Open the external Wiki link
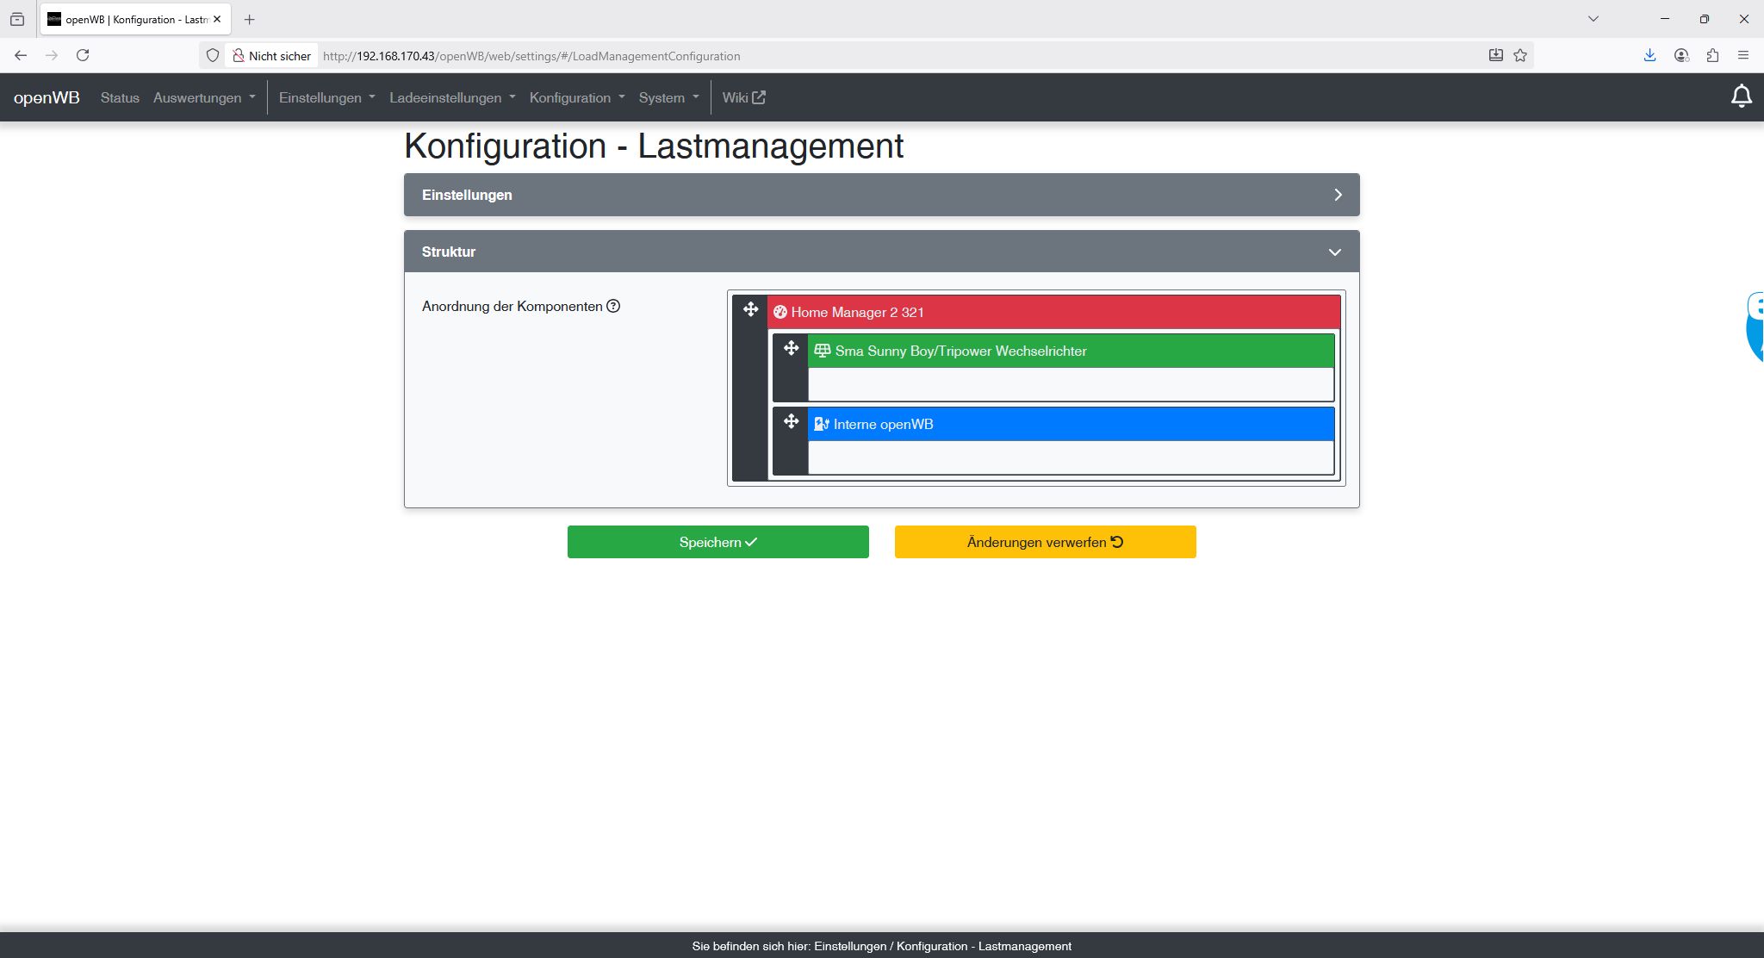The image size is (1764, 958). pos(743,97)
